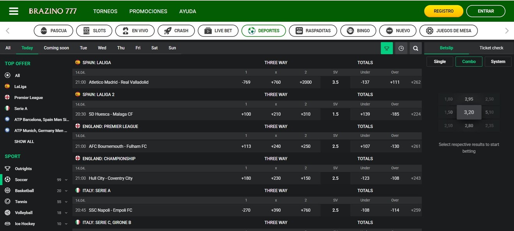
Task: Click the Outrights trophy icon
Action: click(7, 169)
